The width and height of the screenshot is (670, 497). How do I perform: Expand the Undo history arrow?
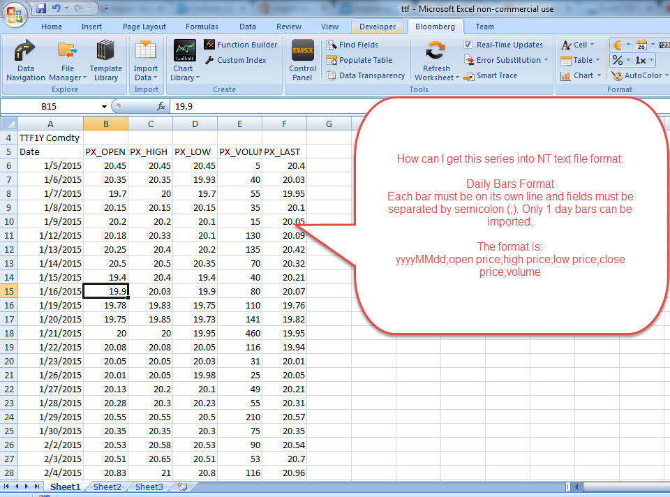[x=66, y=8]
